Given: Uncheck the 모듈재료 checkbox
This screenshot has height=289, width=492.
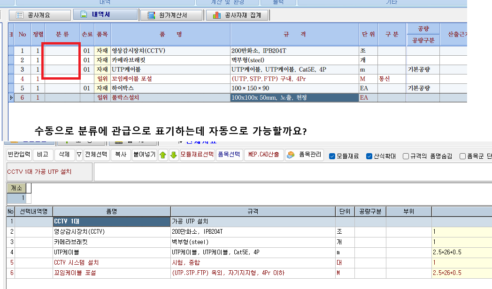Looking at the screenshot, I should [332, 156].
